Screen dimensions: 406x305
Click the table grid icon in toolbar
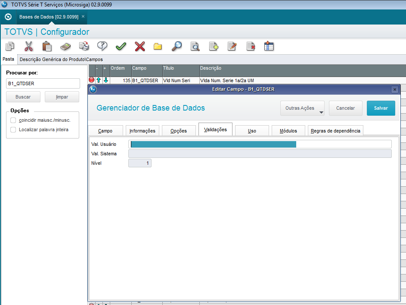point(269,46)
